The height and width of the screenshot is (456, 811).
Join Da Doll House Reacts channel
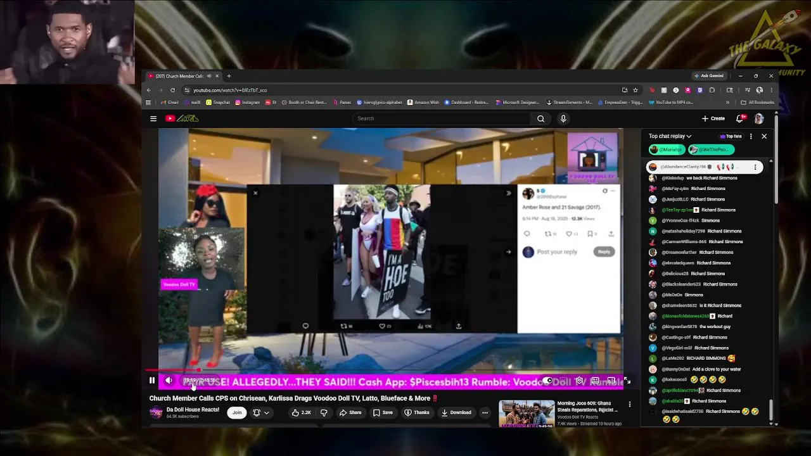click(237, 412)
